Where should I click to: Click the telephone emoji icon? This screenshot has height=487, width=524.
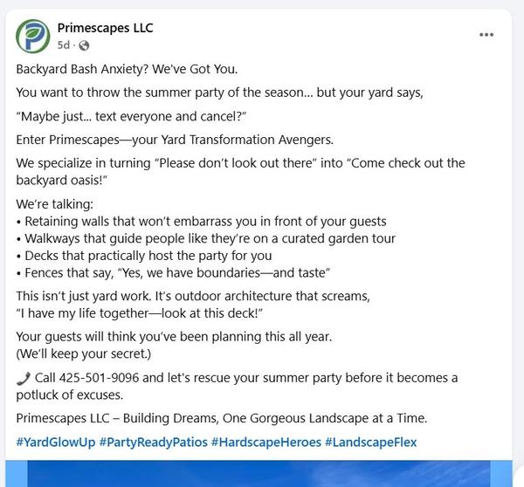pos(23,378)
